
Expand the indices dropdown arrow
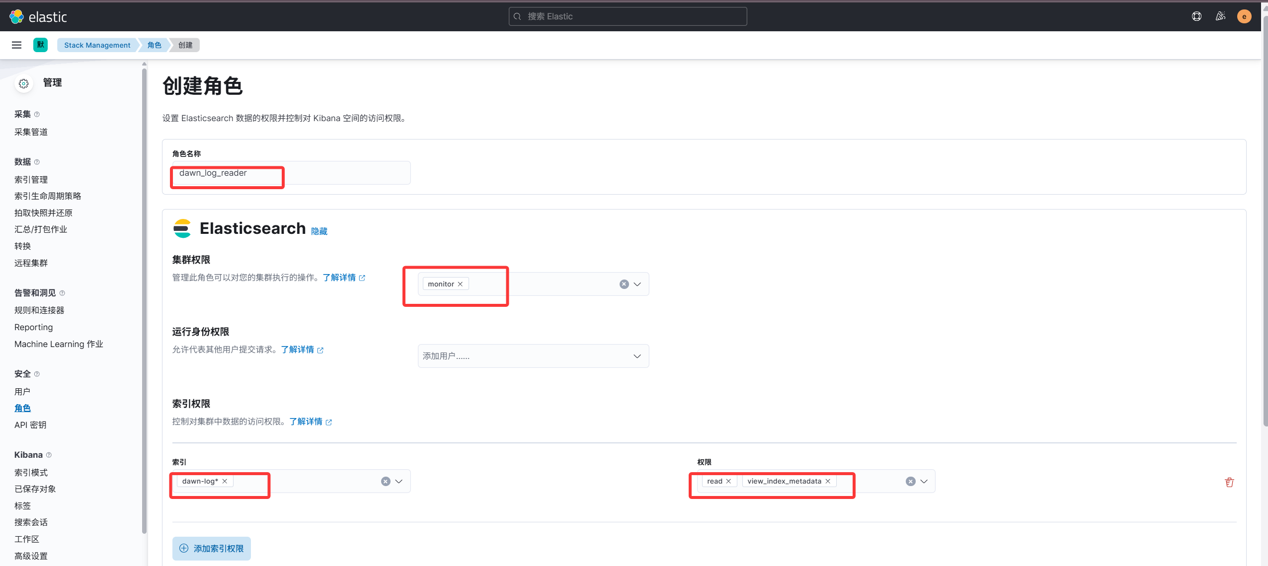click(x=398, y=482)
